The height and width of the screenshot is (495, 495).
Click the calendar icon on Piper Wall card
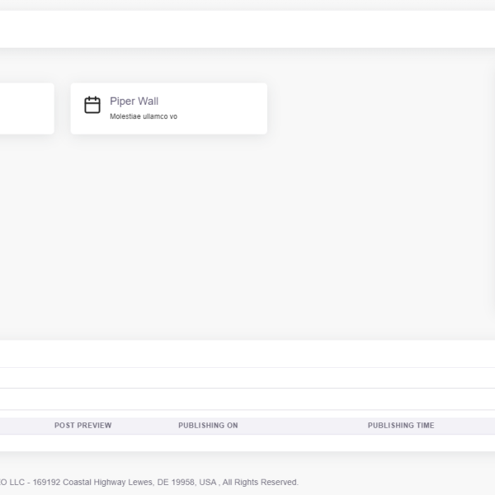[92, 106]
